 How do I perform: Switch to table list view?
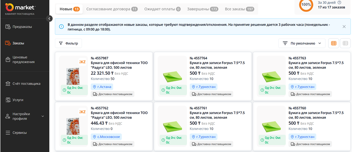(x=345, y=43)
